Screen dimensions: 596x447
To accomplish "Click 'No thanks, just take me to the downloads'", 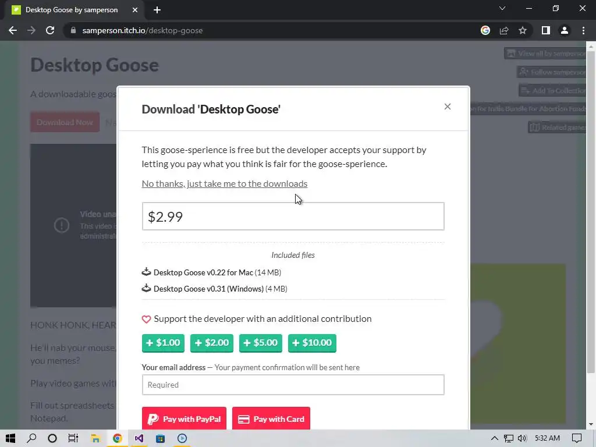I will pos(224,183).
